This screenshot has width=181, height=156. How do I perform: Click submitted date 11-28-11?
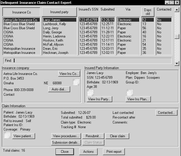[x=108, y=32]
